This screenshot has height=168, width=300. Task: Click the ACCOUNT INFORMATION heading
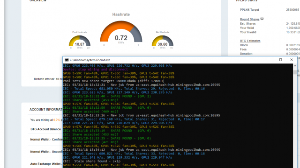[46, 110]
